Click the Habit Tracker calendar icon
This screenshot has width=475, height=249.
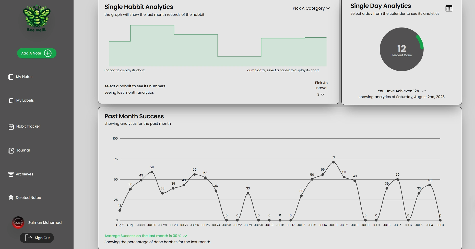(x=11, y=127)
